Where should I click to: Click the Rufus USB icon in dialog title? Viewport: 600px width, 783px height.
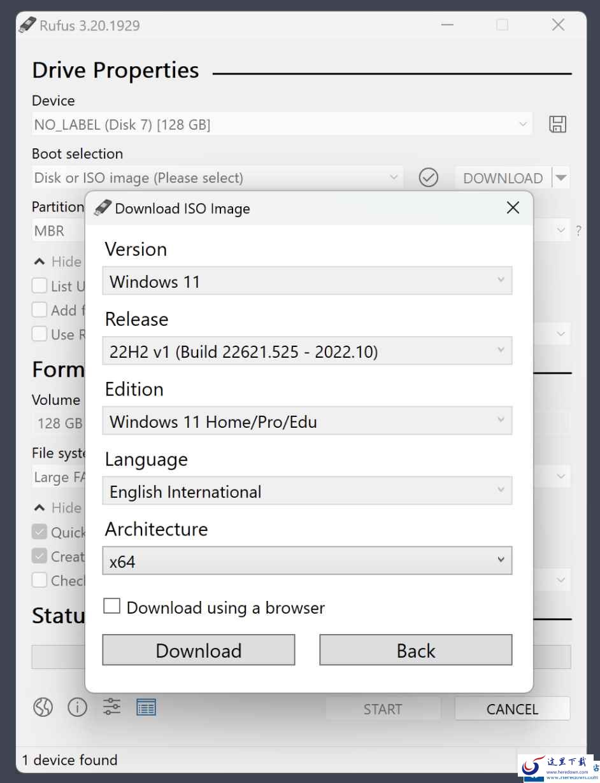pos(102,208)
